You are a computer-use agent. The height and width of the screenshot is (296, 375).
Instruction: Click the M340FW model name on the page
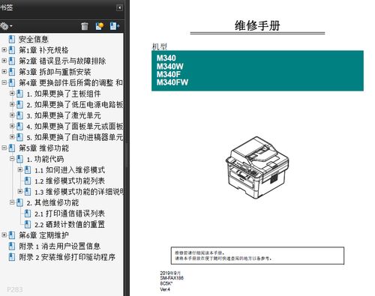click(172, 82)
